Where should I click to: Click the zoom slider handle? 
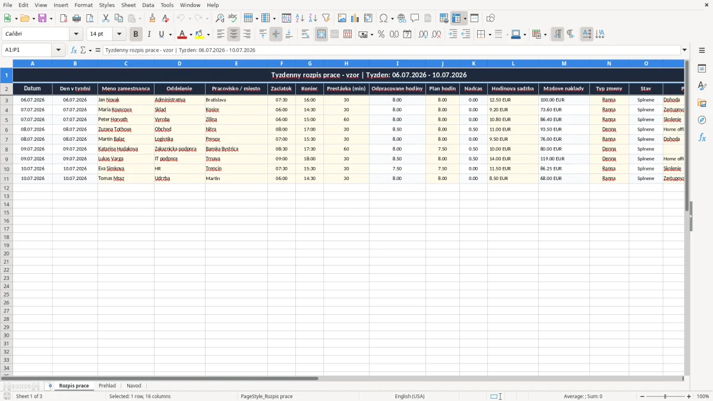pos(665,396)
